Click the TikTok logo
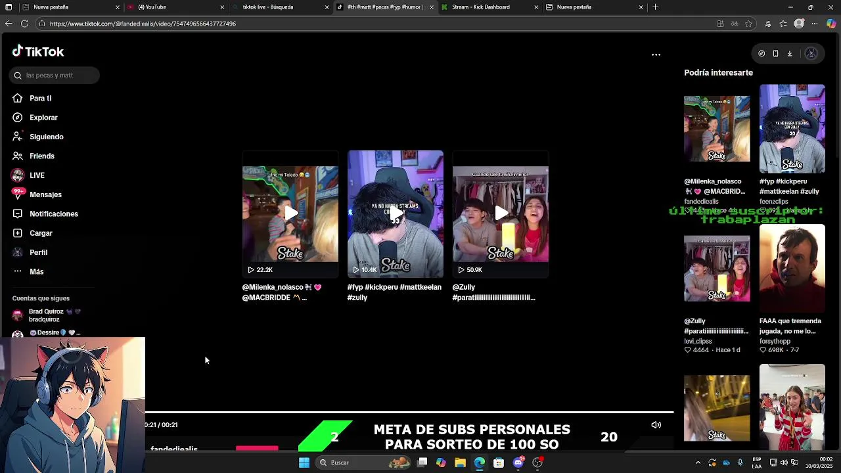The height and width of the screenshot is (473, 841). 38,51
